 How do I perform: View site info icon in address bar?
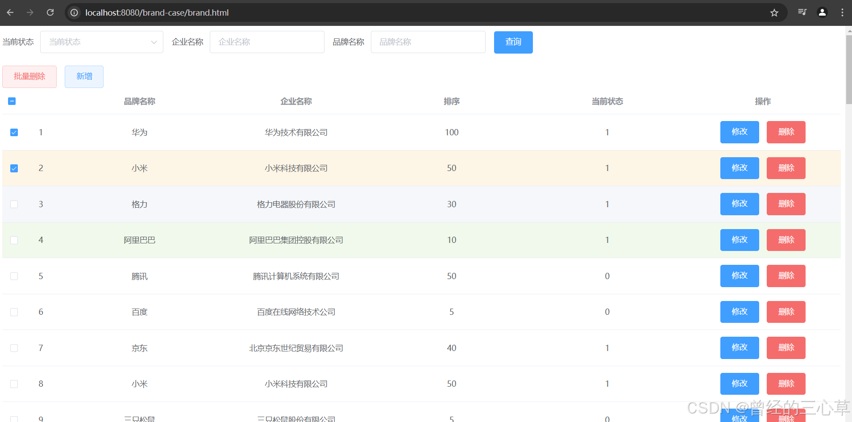point(74,13)
